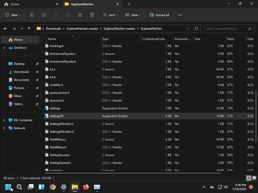The image size is (258, 193).
Task: Click Extract all button
Action: click(x=159, y=15)
